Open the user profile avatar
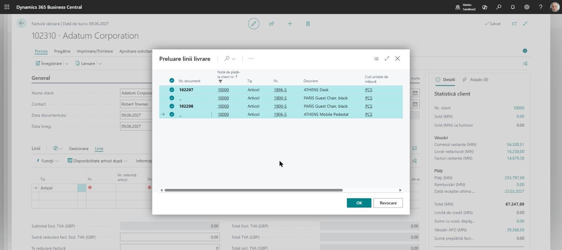The image size is (562, 250). [554, 7]
